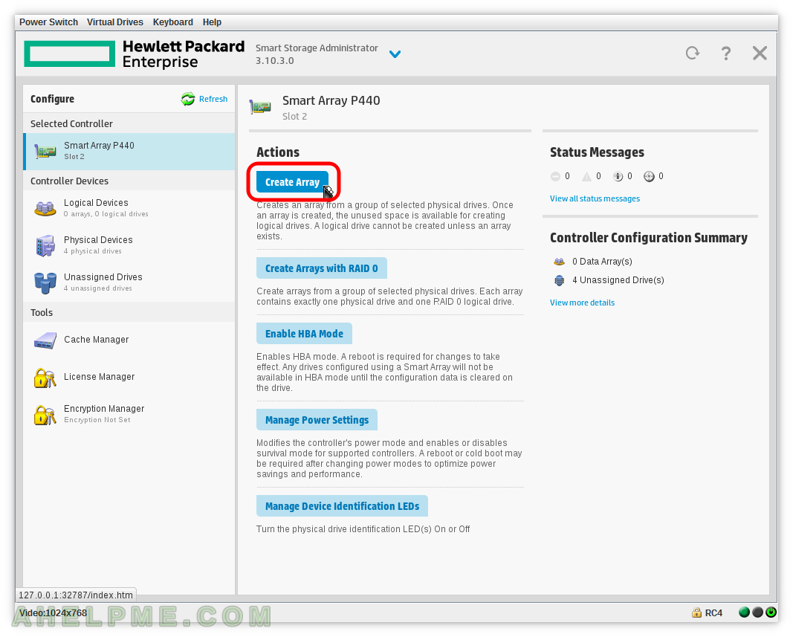Click Enable HBA Mode button
The height and width of the screenshot is (637, 793).
(304, 334)
